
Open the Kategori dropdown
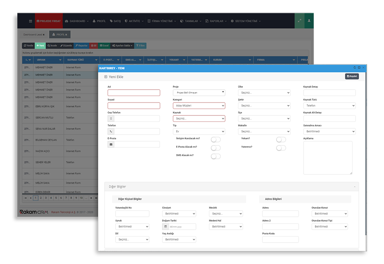(199, 106)
